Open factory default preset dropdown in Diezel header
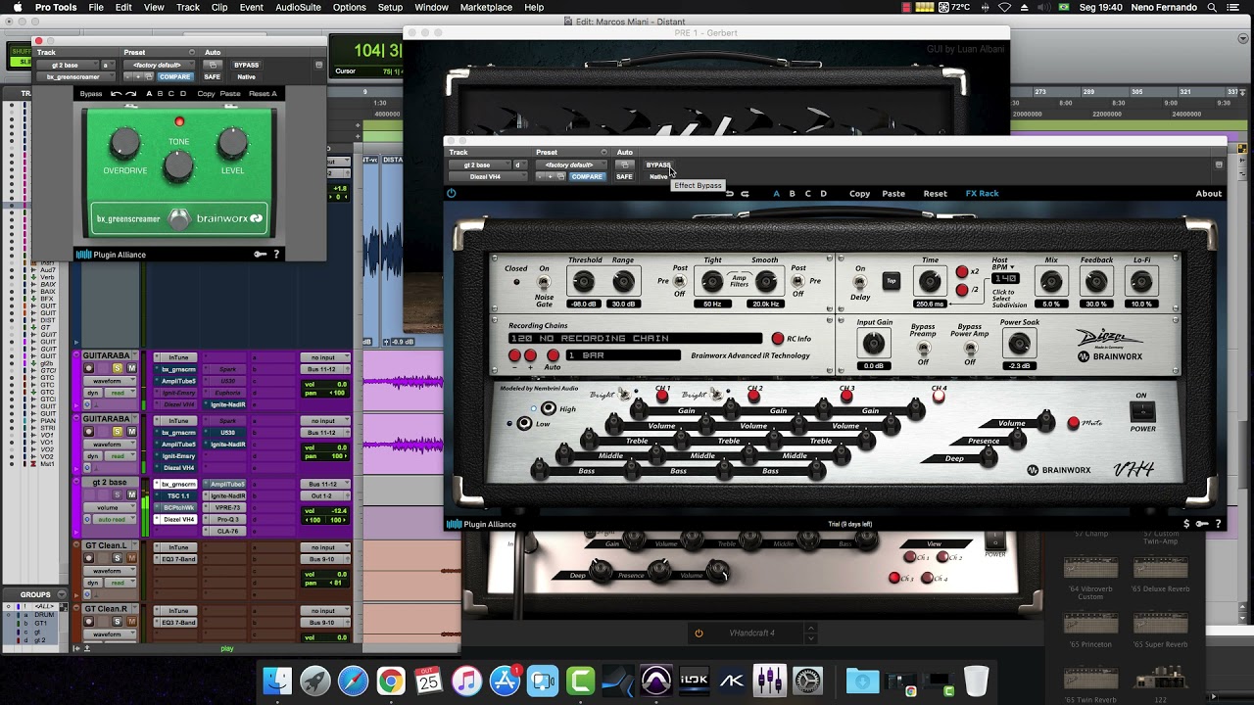 572,164
